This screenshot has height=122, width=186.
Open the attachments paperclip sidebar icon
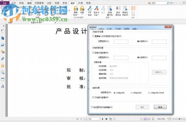3,59
